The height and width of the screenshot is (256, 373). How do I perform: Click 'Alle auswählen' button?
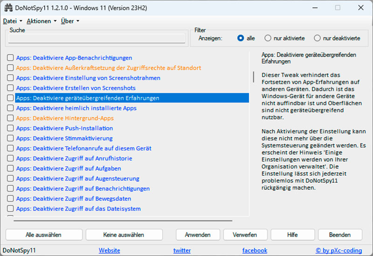44,235
